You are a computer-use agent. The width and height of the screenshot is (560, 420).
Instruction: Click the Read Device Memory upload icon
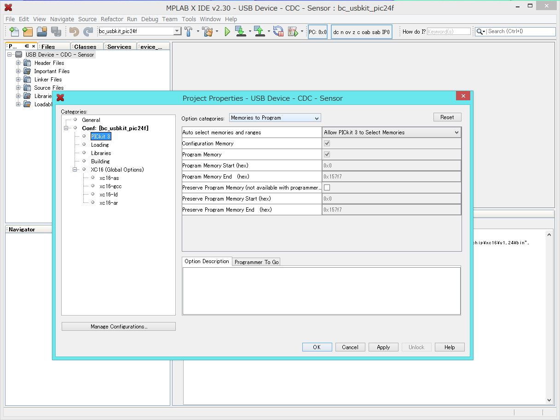(x=259, y=31)
